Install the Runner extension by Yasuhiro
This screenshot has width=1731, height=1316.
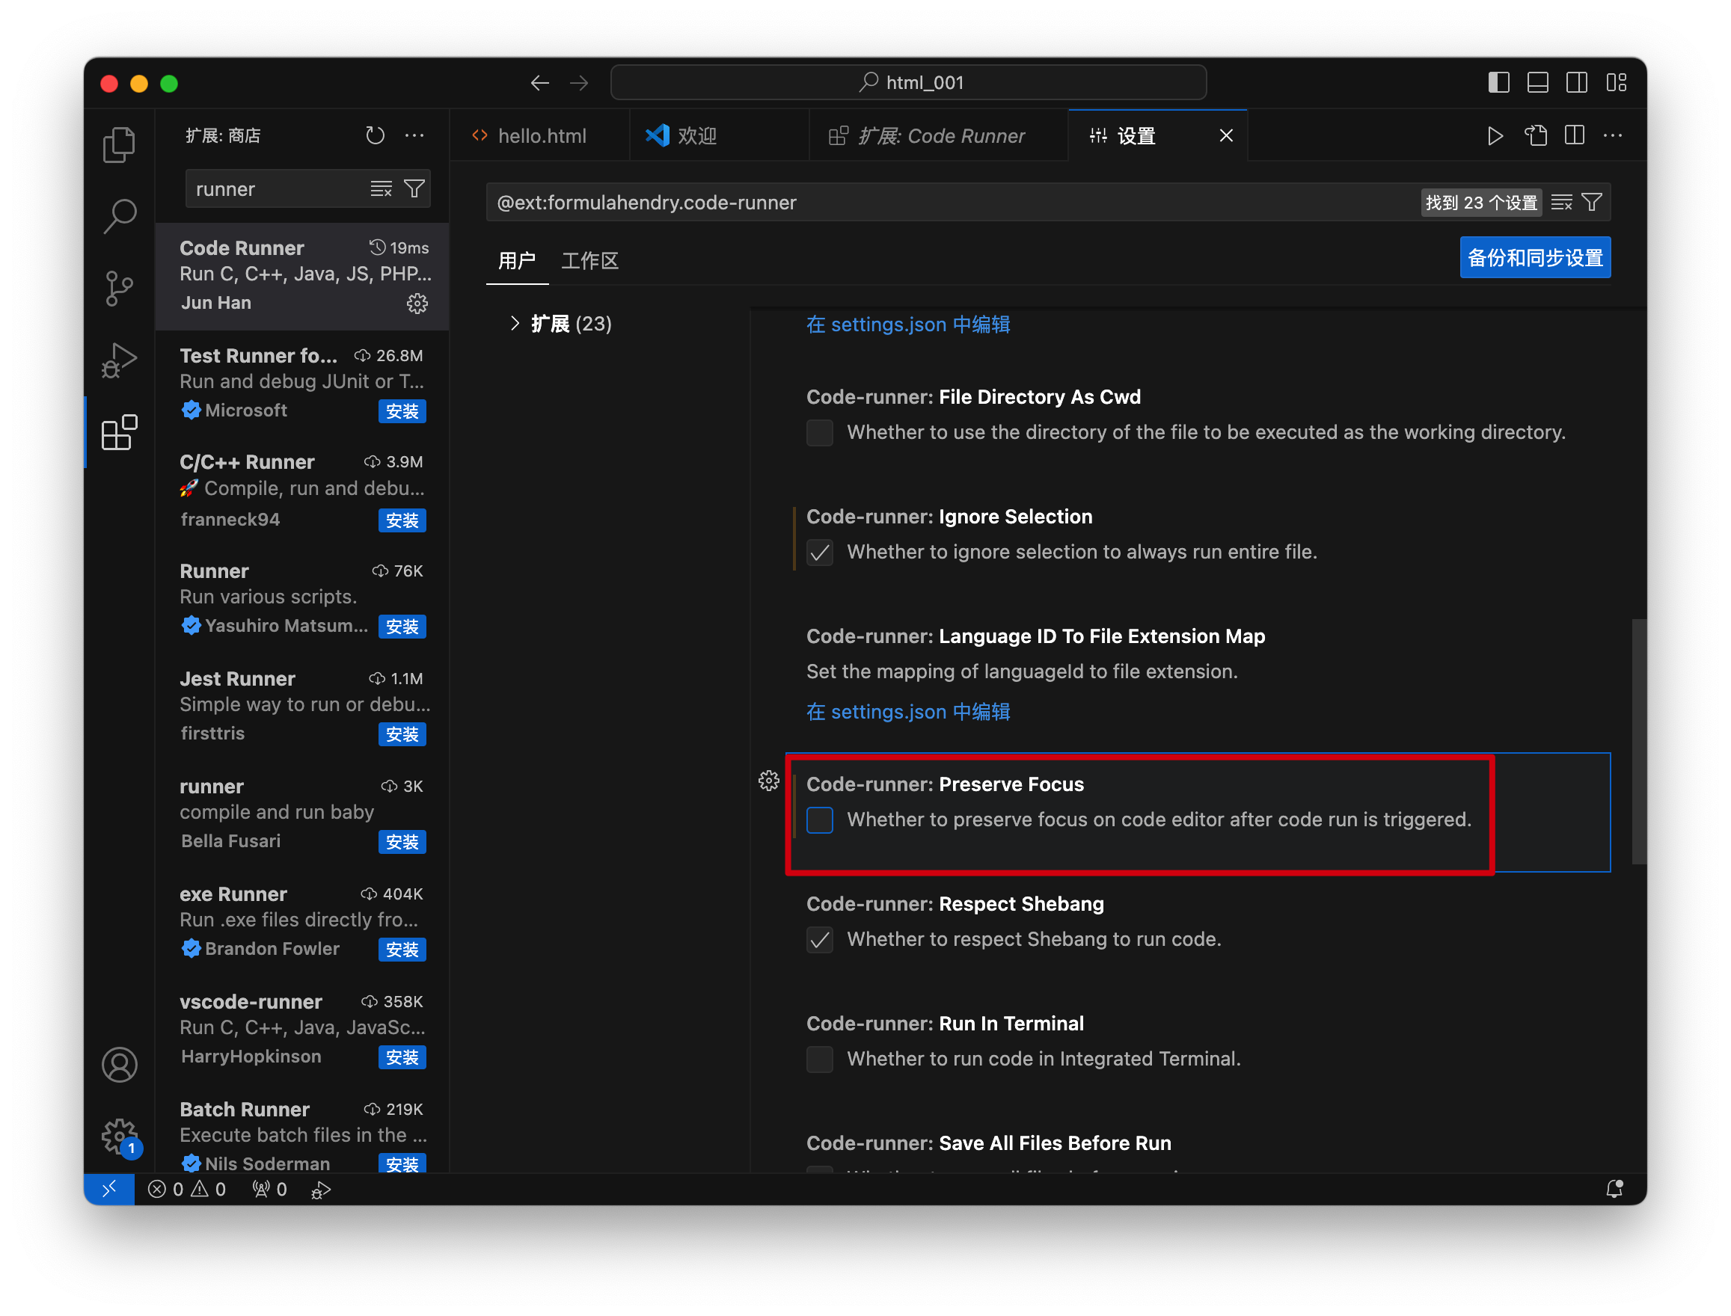pos(402,627)
